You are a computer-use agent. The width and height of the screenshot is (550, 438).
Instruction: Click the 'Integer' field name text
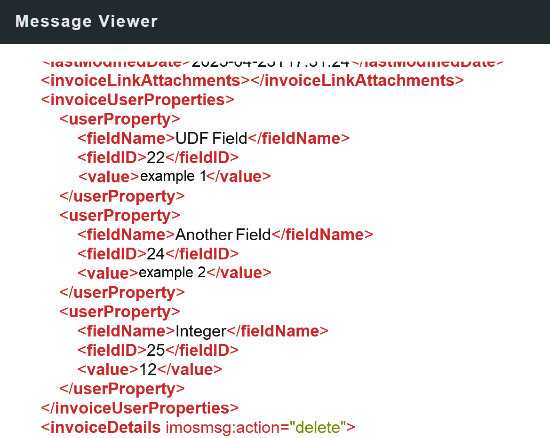tap(201, 331)
